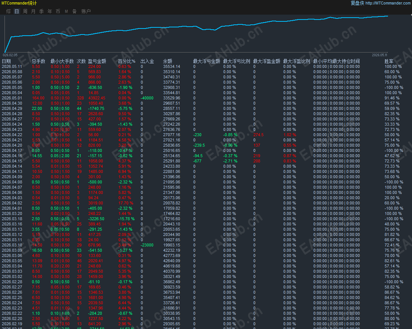
Task: Click the -40000 withdrawal value
Action: pyautogui.click(x=147, y=98)
